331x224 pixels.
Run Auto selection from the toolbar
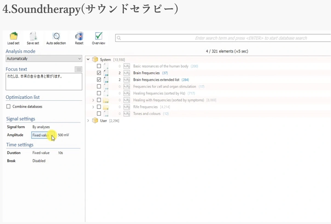coord(56,37)
